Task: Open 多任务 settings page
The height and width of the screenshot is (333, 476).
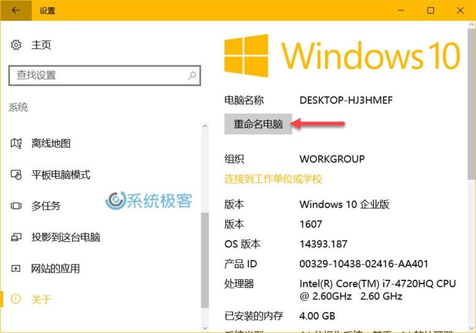Action: (x=46, y=206)
